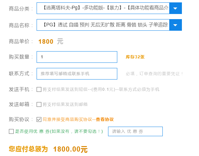
Task: Click the 同意并接受商品购买协议 label text
Action: [67, 119]
